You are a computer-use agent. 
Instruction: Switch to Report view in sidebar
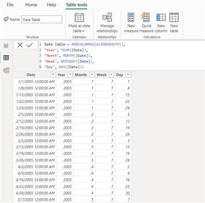click(6, 46)
